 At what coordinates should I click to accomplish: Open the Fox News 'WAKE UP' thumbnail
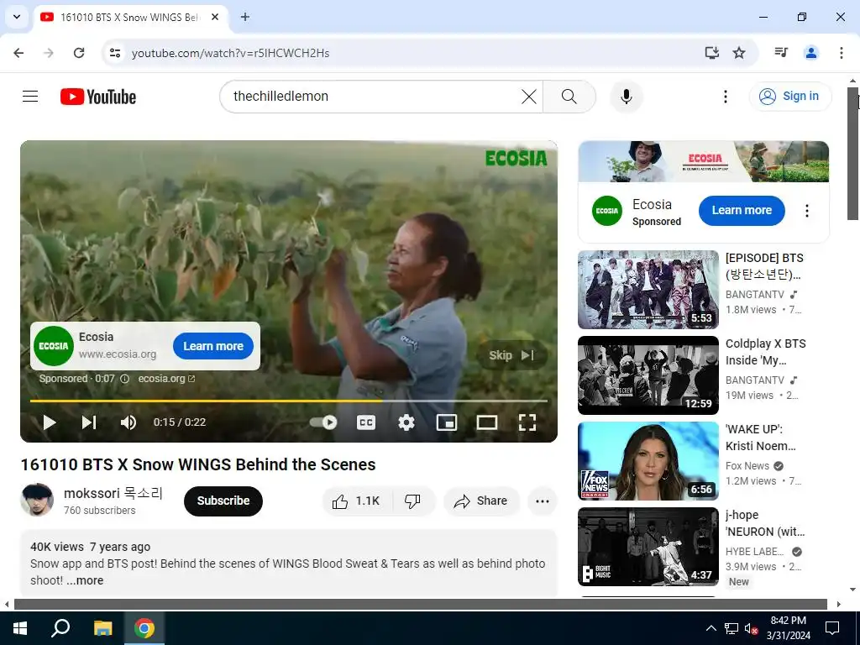point(648,461)
